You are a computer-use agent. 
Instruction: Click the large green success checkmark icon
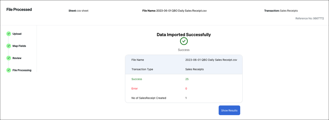[184, 41]
